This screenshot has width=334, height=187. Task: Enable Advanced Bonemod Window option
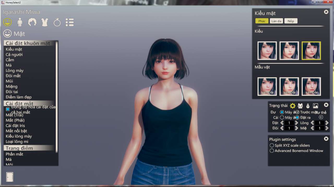point(272,151)
